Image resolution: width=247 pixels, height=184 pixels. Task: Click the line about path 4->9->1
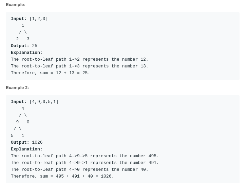(x=85, y=163)
